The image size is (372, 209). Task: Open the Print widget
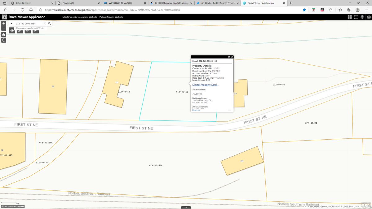click(368, 17)
